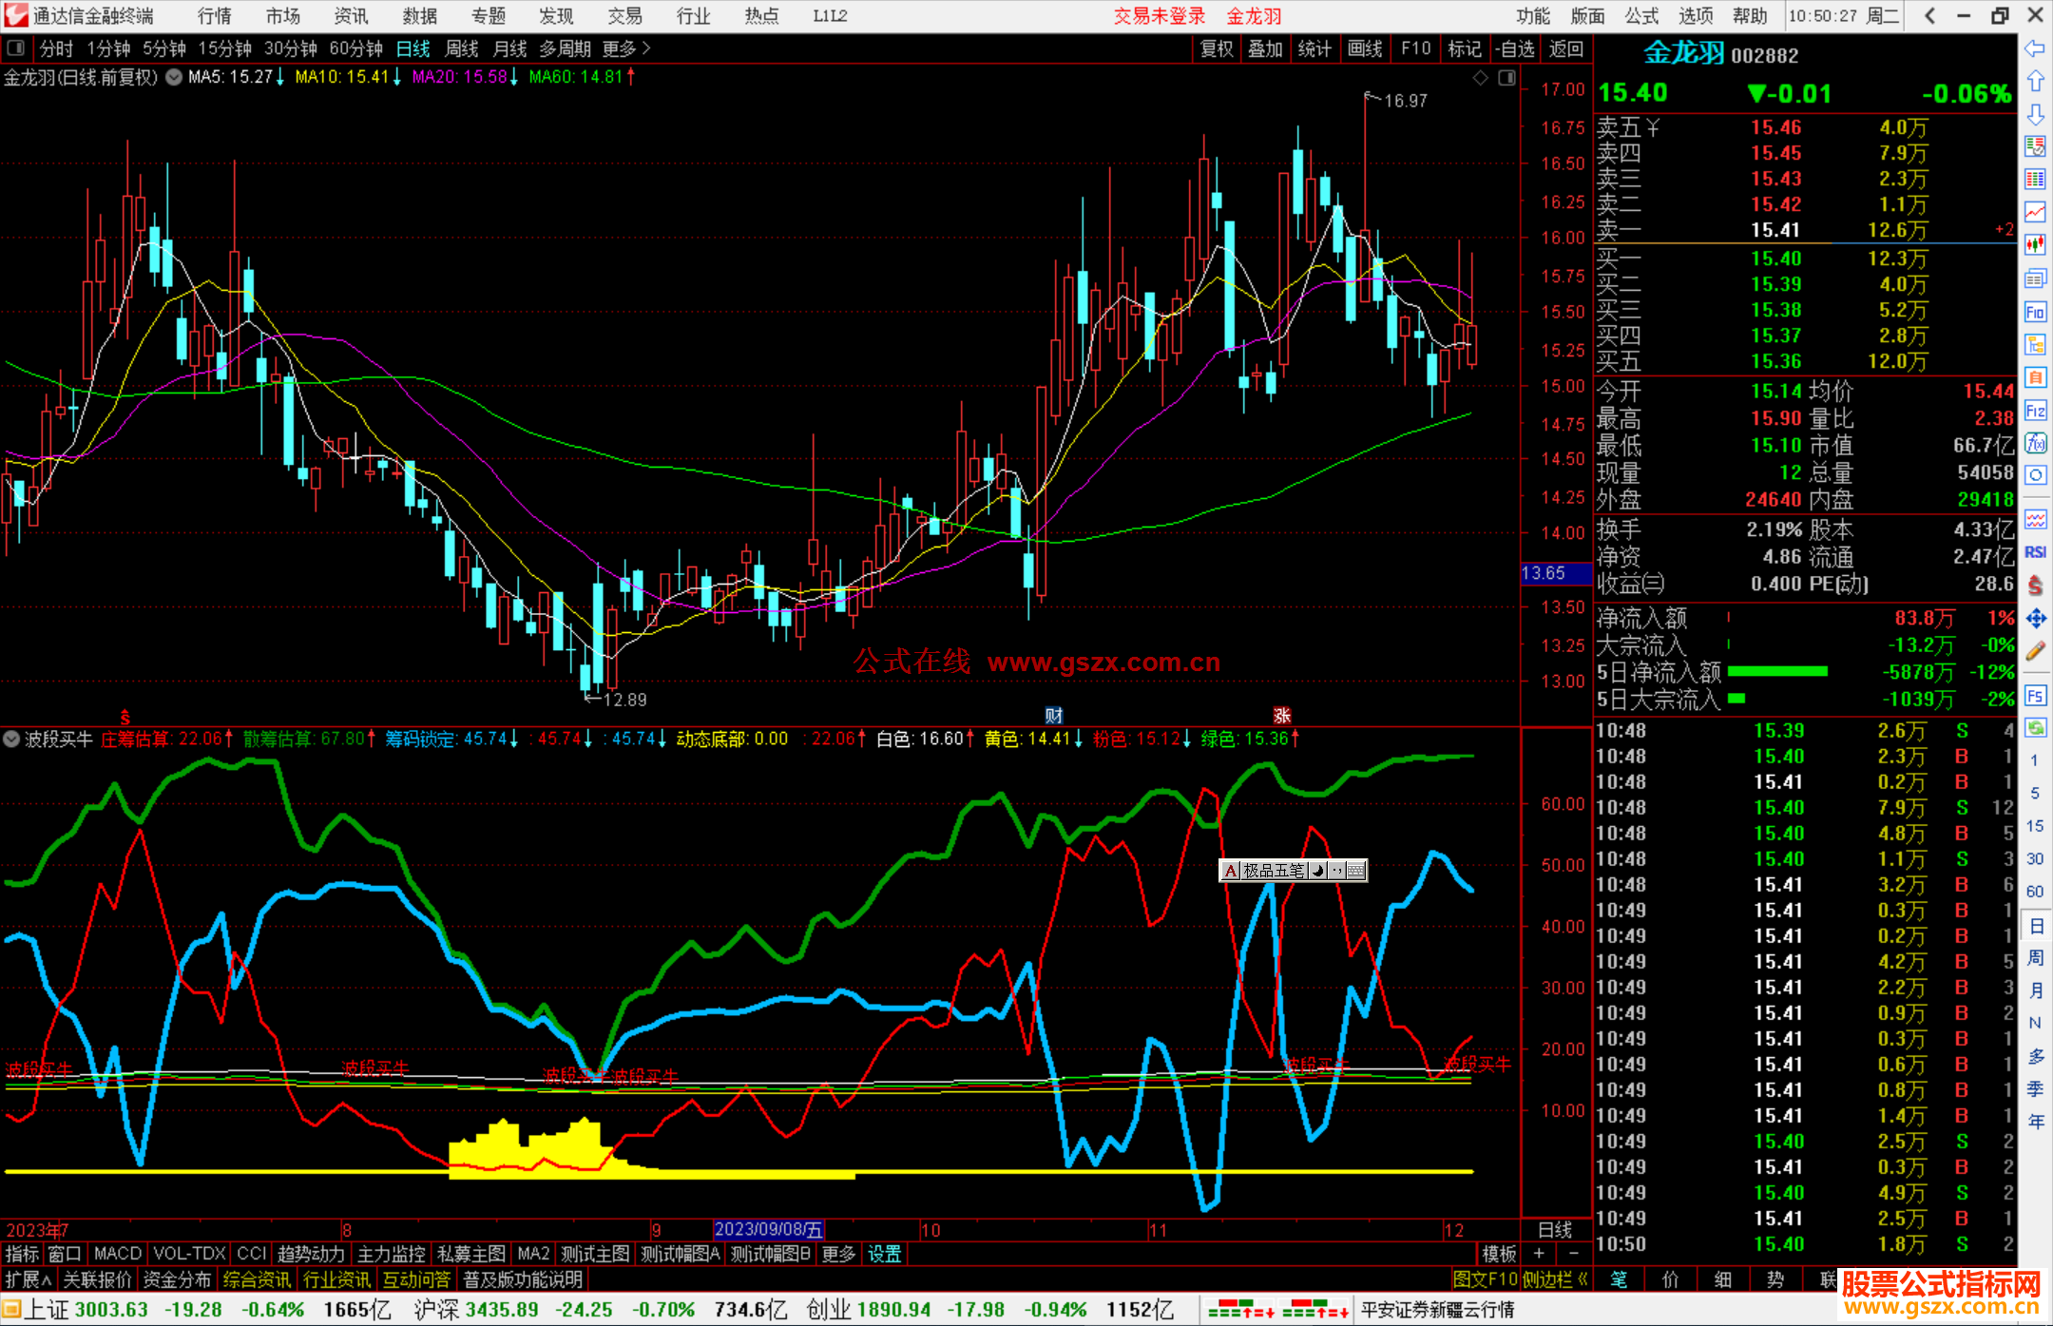Expand 更多 period options
The width and height of the screenshot is (2053, 1326).
click(x=625, y=48)
